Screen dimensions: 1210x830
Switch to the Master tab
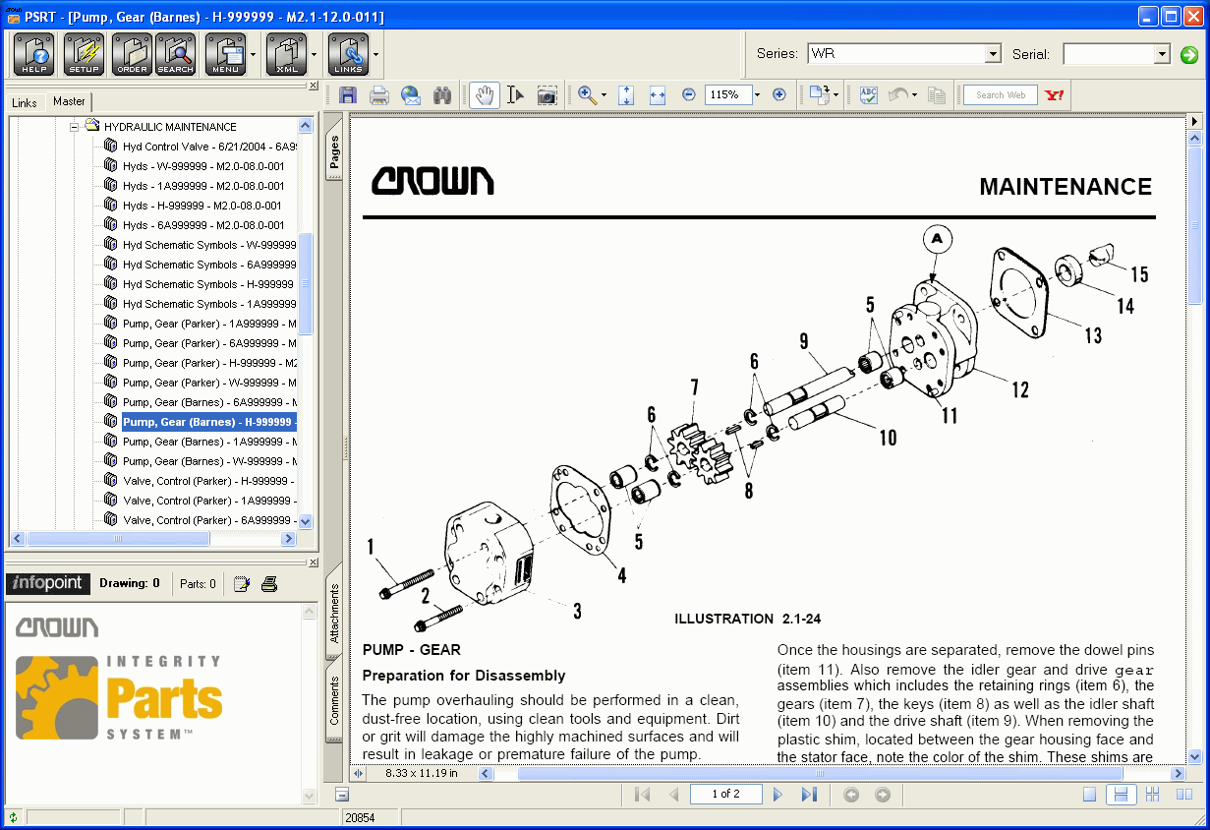[69, 101]
